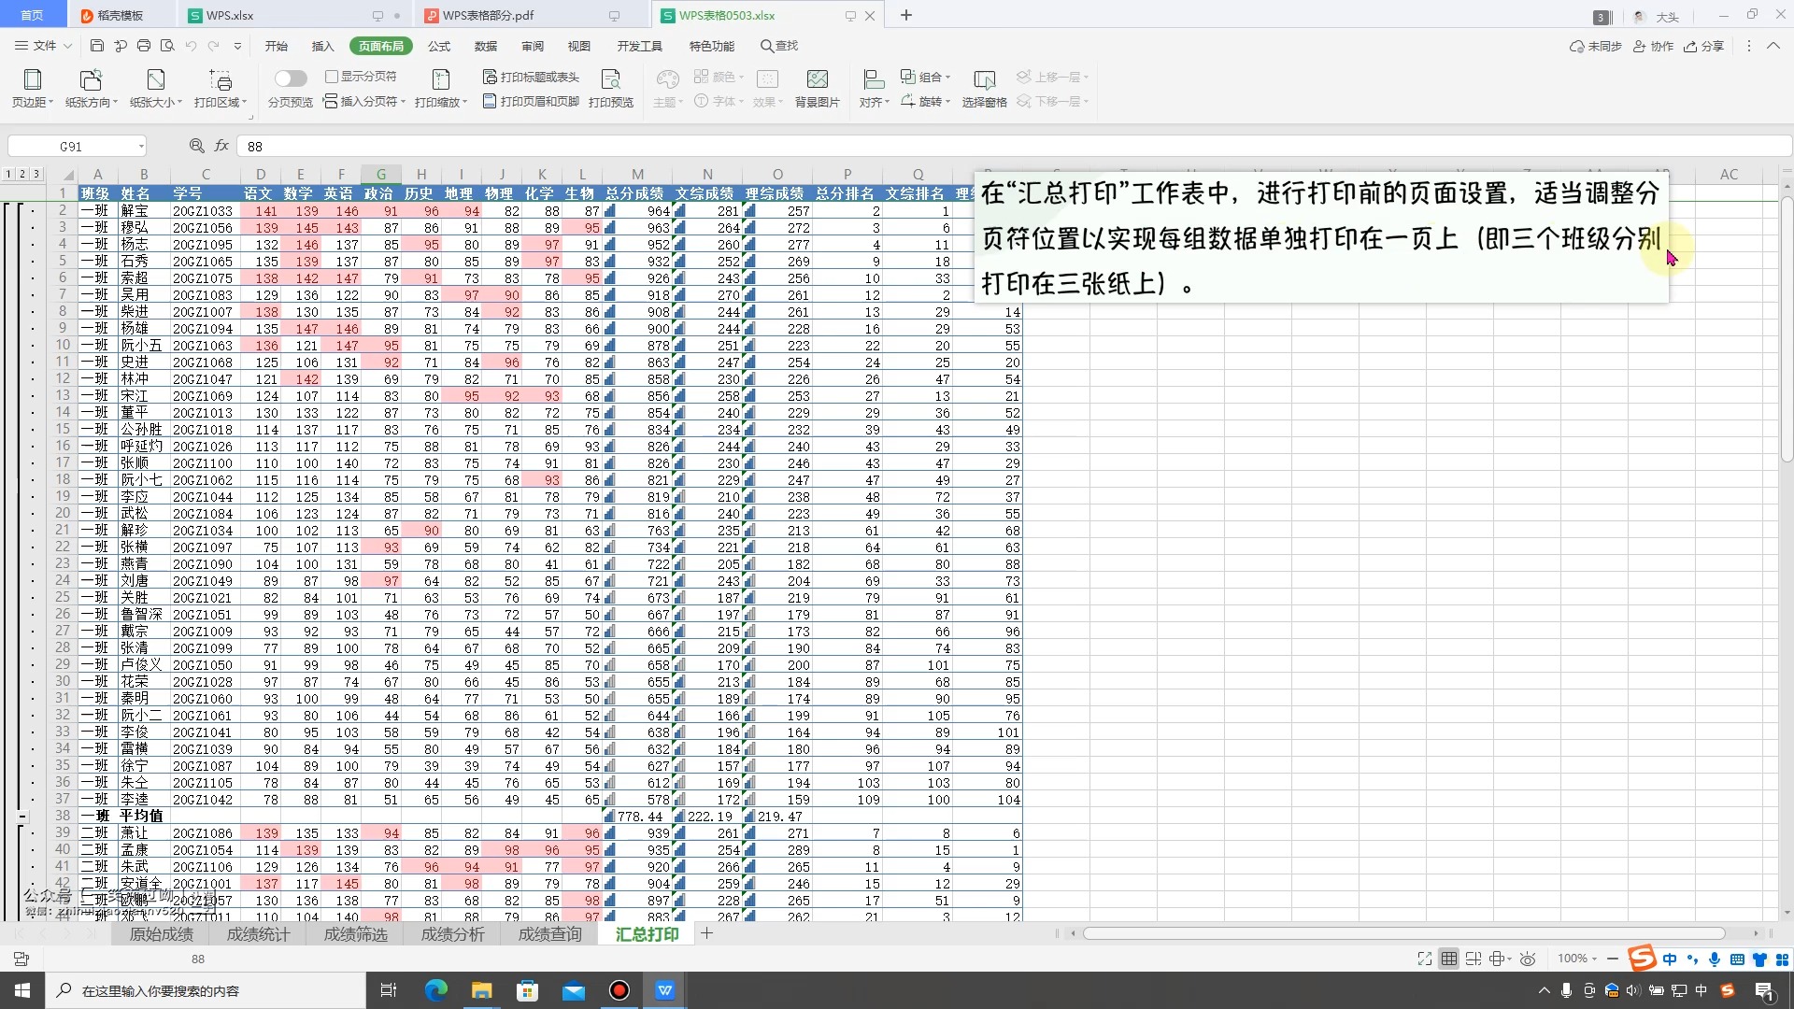The image size is (1794, 1009).
Task: Open the 成绩分析 worksheet tab
Action: click(x=453, y=934)
